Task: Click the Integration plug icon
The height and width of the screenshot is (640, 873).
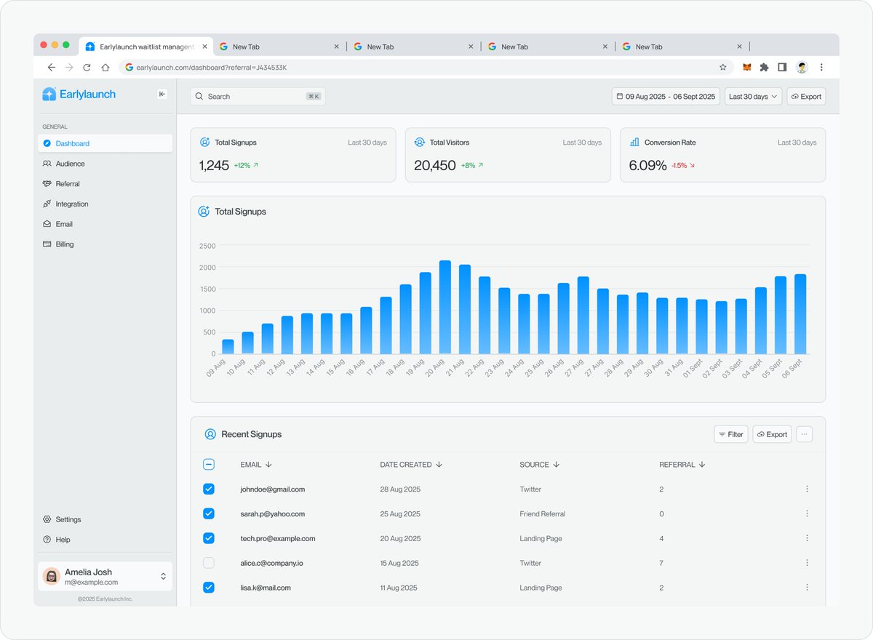Action: point(47,204)
